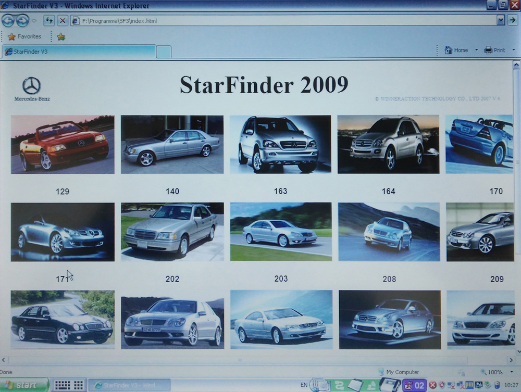
Task: Open the 170 roadster thumbnail
Action: 479,144
